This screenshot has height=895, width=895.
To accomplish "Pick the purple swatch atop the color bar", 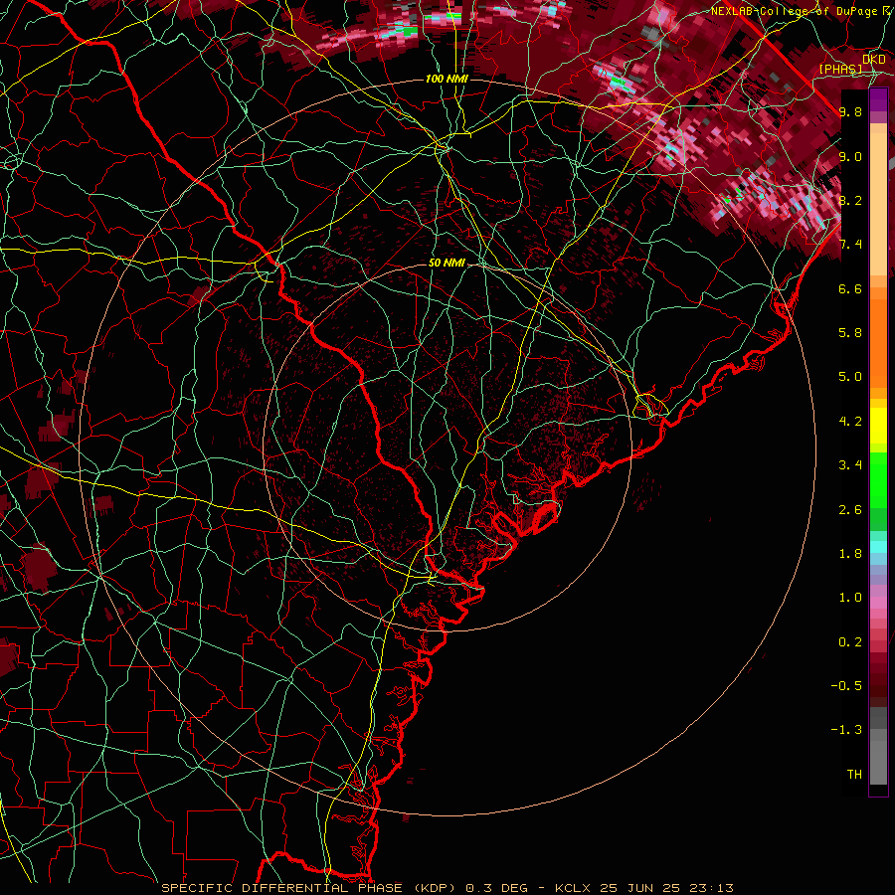I will tap(878, 99).
